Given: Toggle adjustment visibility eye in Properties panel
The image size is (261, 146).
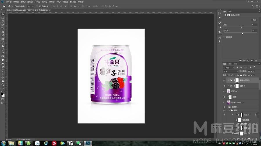Looking at the screenshot, I should point(252,61).
